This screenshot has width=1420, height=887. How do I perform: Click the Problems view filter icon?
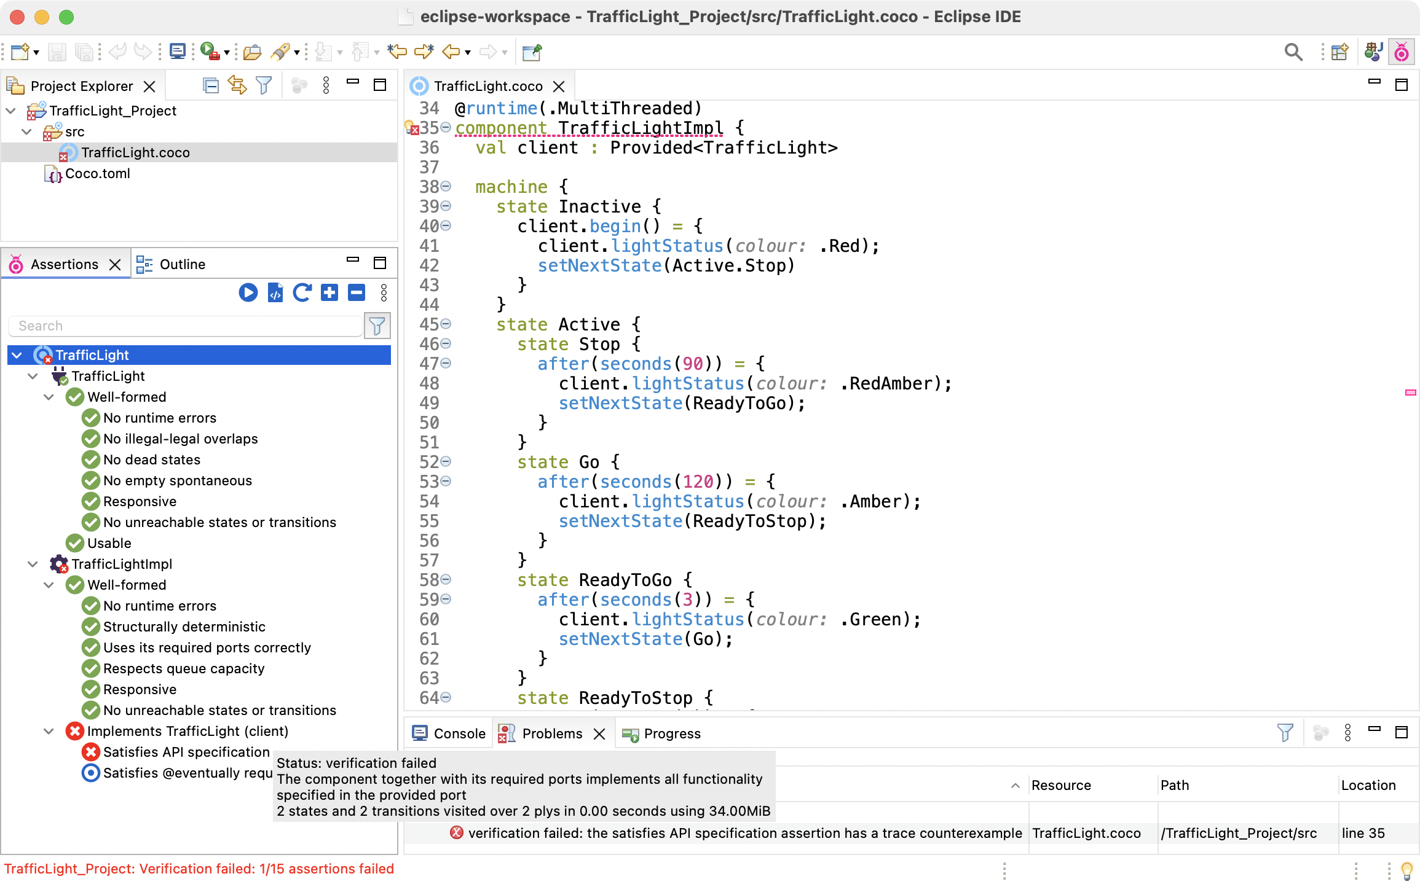(1285, 732)
